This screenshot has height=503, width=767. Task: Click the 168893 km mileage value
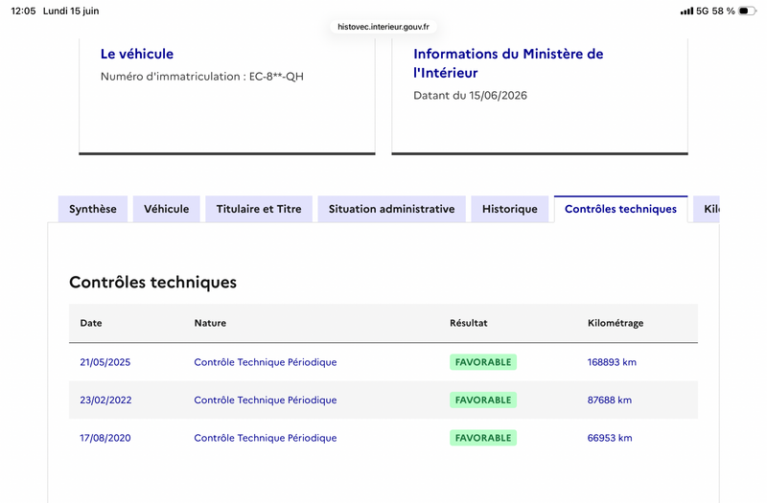pos(612,362)
